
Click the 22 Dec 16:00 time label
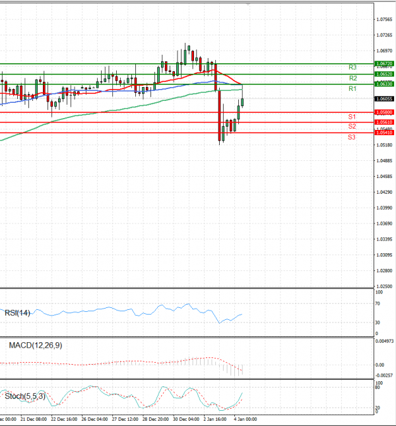pos(64,419)
